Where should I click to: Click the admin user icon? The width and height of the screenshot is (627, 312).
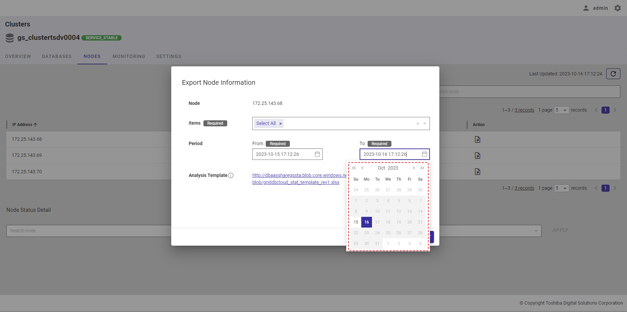coord(586,8)
